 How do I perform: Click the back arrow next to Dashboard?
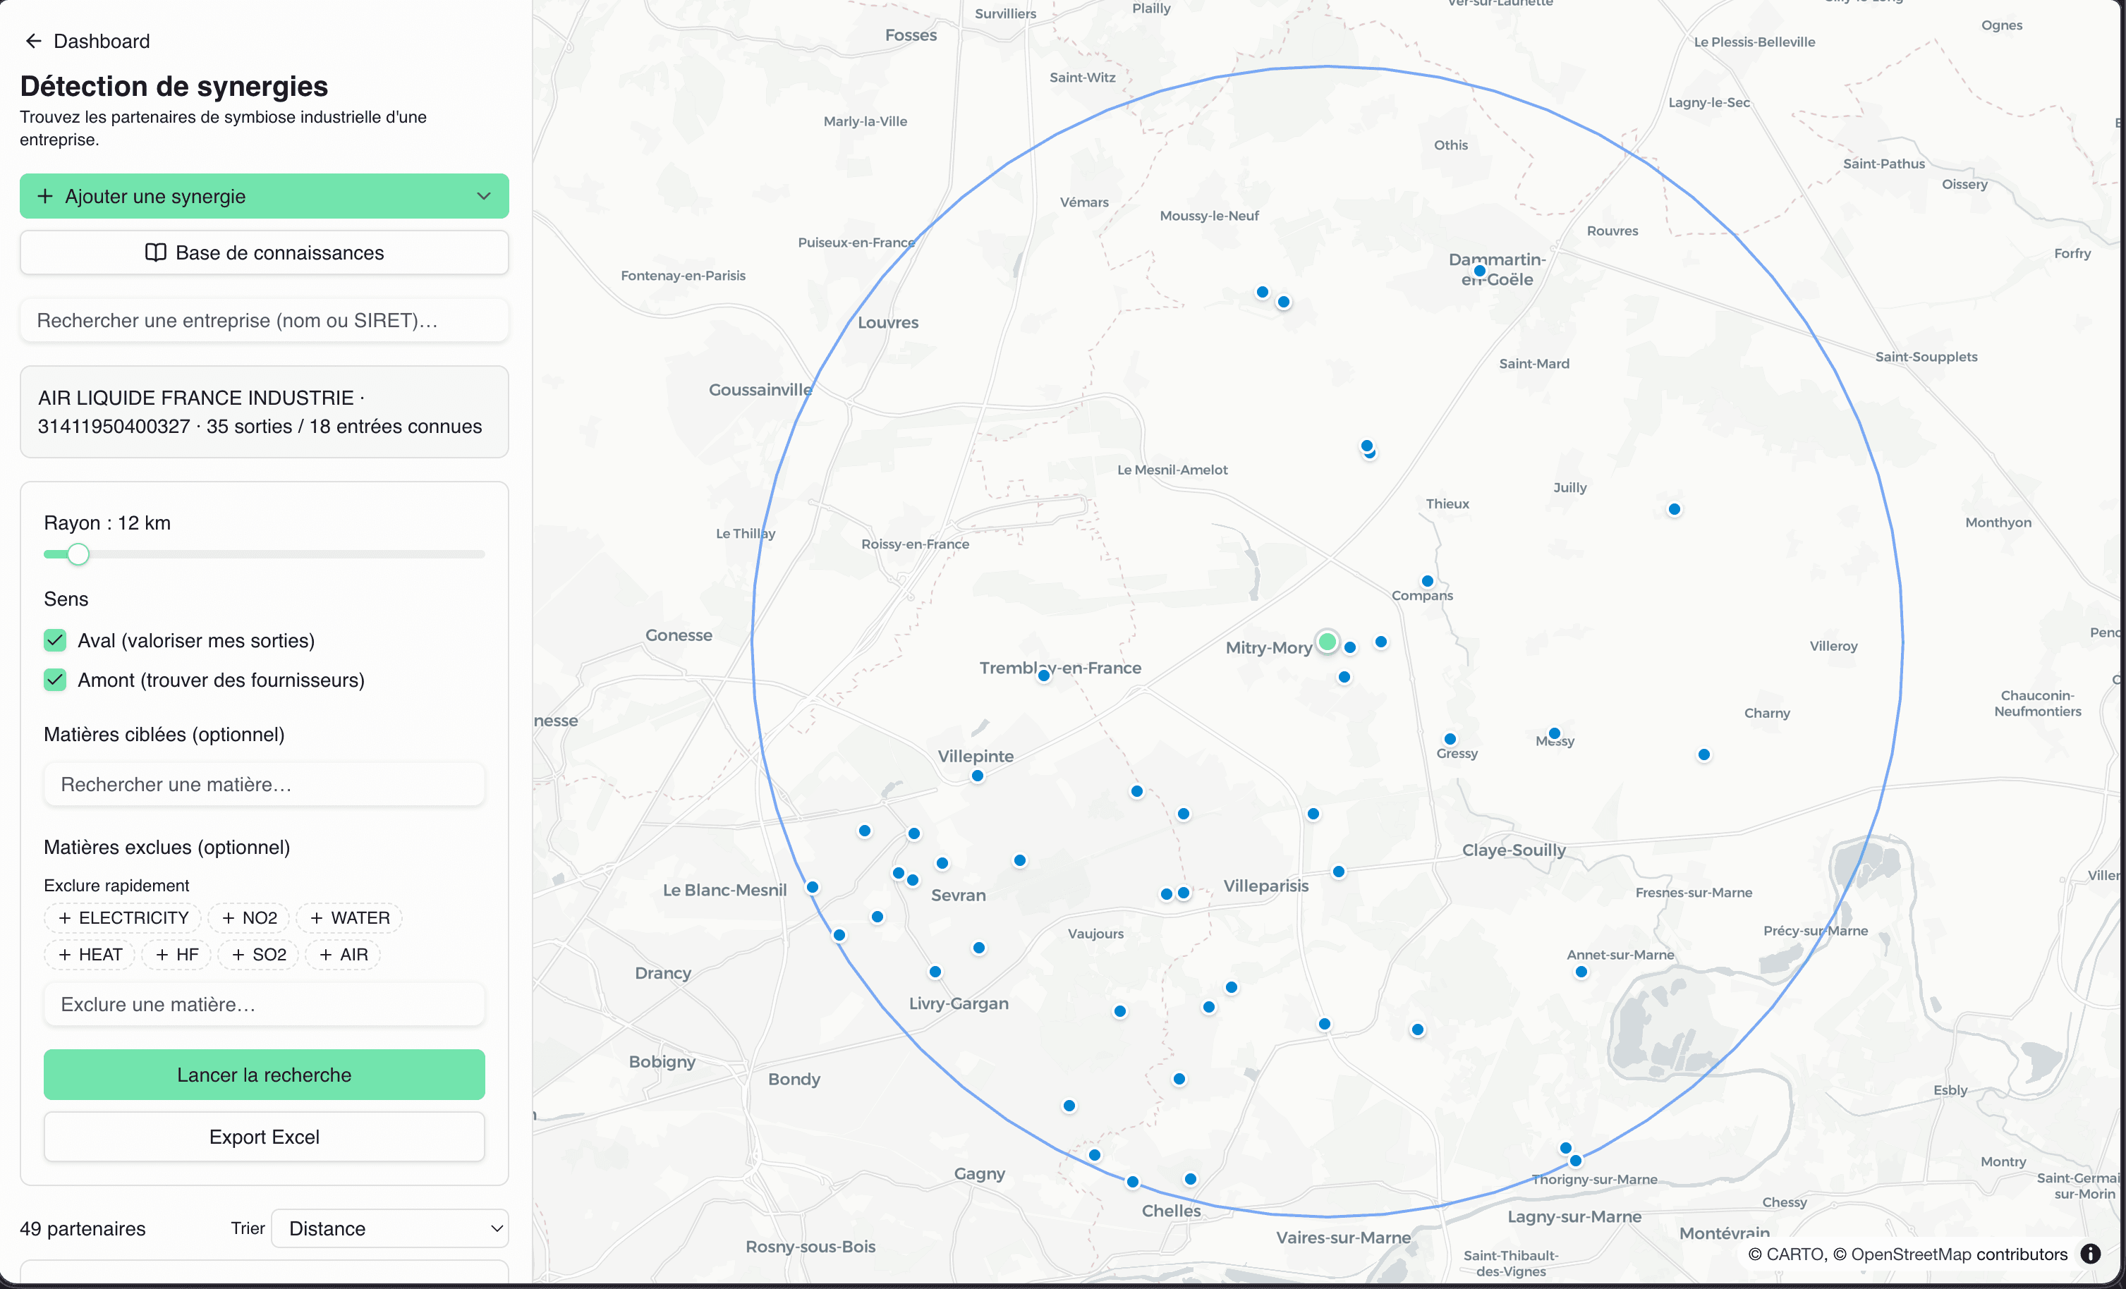point(34,41)
